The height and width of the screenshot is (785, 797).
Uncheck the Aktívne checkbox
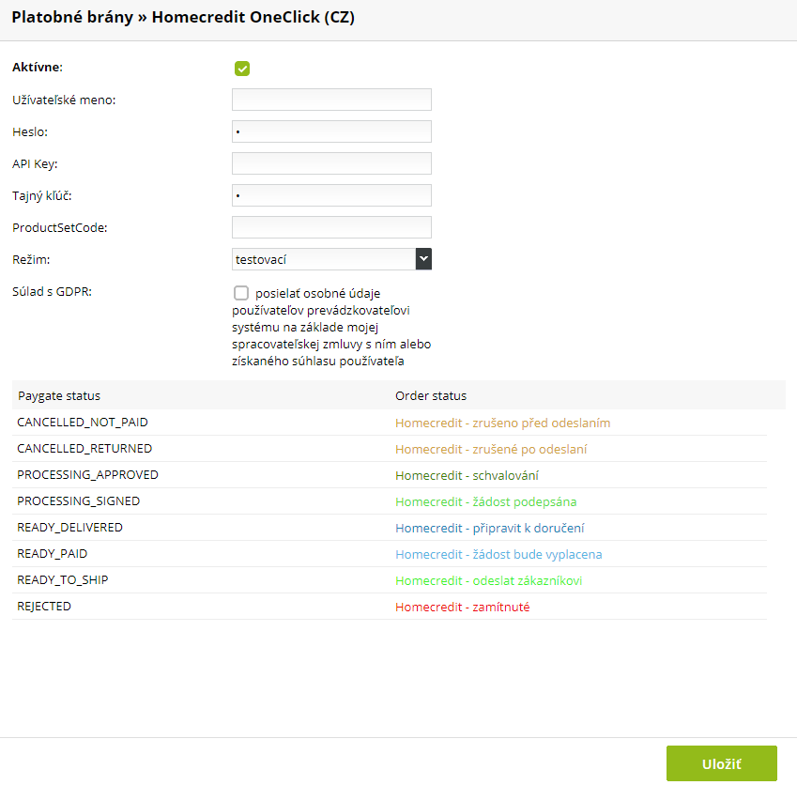pos(242,69)
